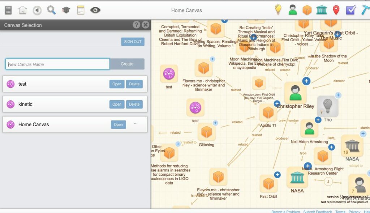Click the Submit Feedback link

[317, 211]
